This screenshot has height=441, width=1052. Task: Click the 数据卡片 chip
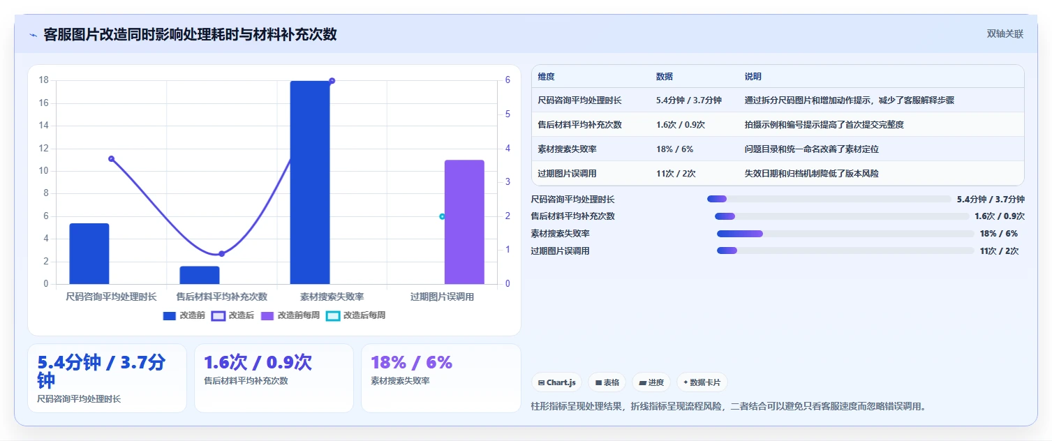coord(702,382)
